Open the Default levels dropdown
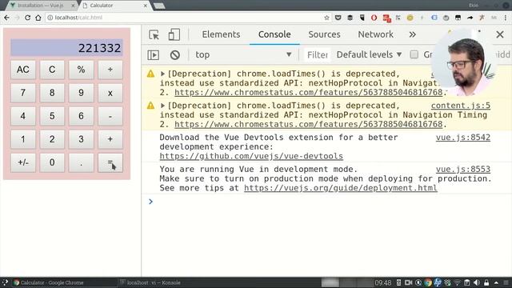This screenshot has width=512, height=288. click(x=369, y=54)
